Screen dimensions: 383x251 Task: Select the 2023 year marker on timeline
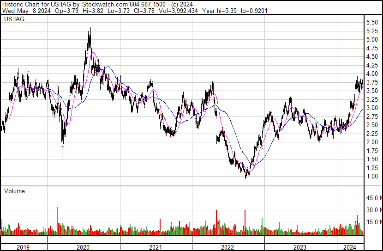click(300, 247)
